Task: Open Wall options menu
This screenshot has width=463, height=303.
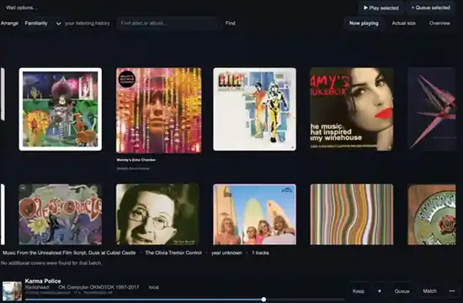Action: point(22,8)
